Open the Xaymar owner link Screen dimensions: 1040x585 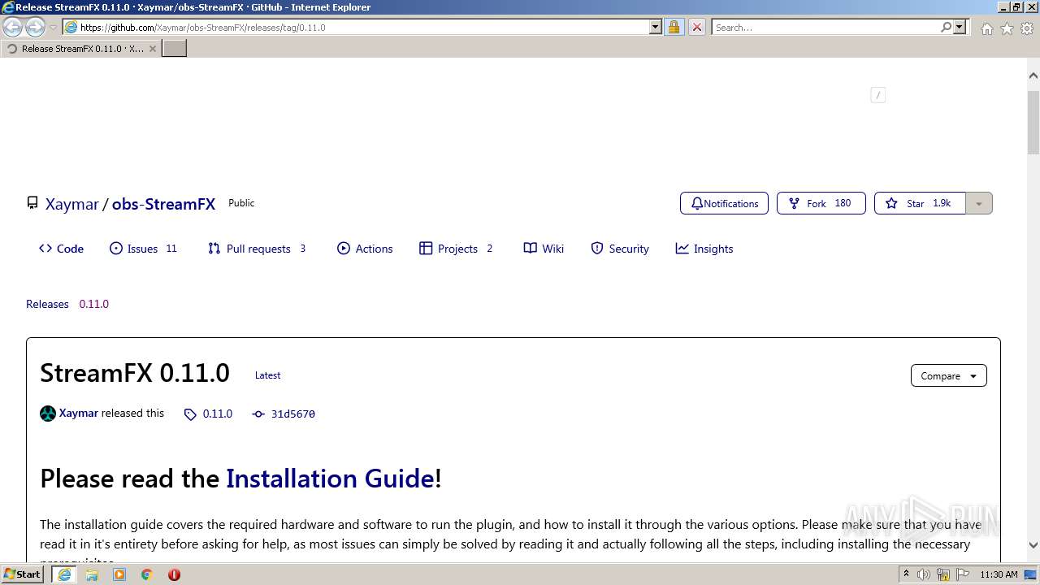[72, 204]
